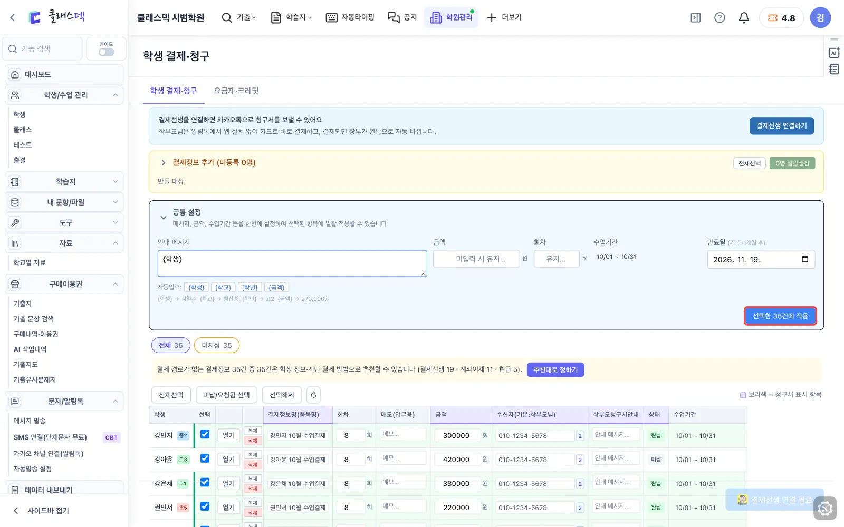This screenshot has height=527, width=844.
Task: Open 더보기 plus menu
Action: point(504,17)
